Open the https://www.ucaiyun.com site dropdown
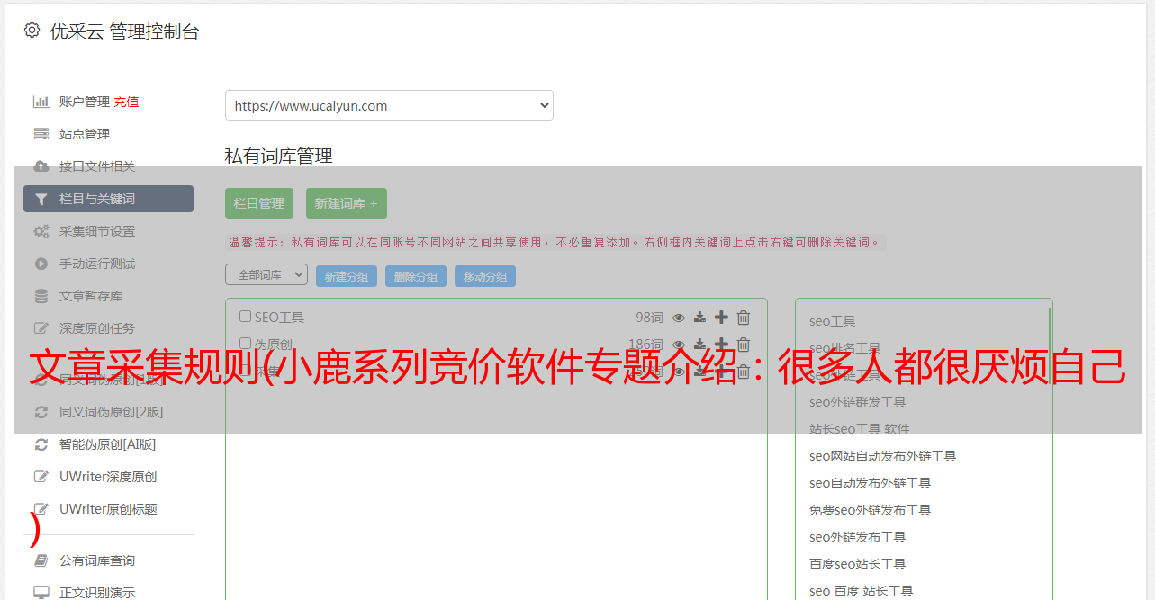 pos(389,105)
